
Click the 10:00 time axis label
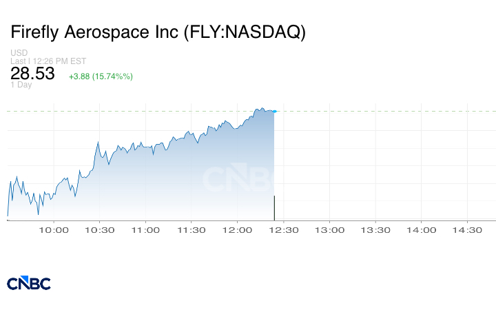point(54,230)
